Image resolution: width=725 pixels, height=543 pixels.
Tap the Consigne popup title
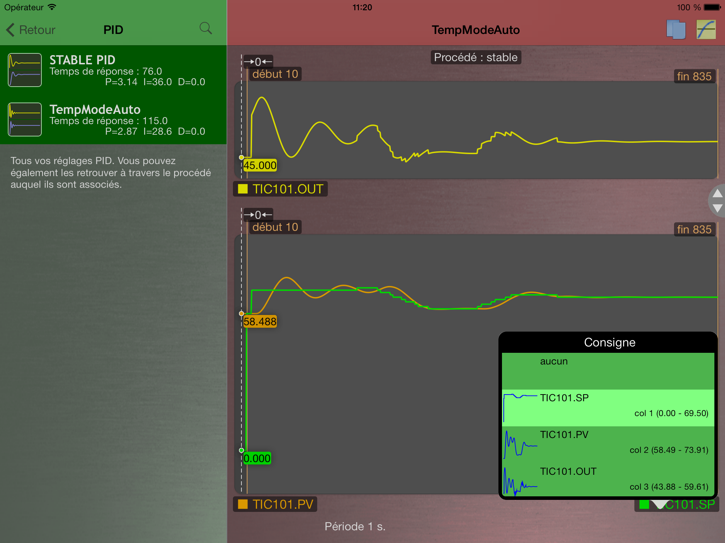(610, 342)
